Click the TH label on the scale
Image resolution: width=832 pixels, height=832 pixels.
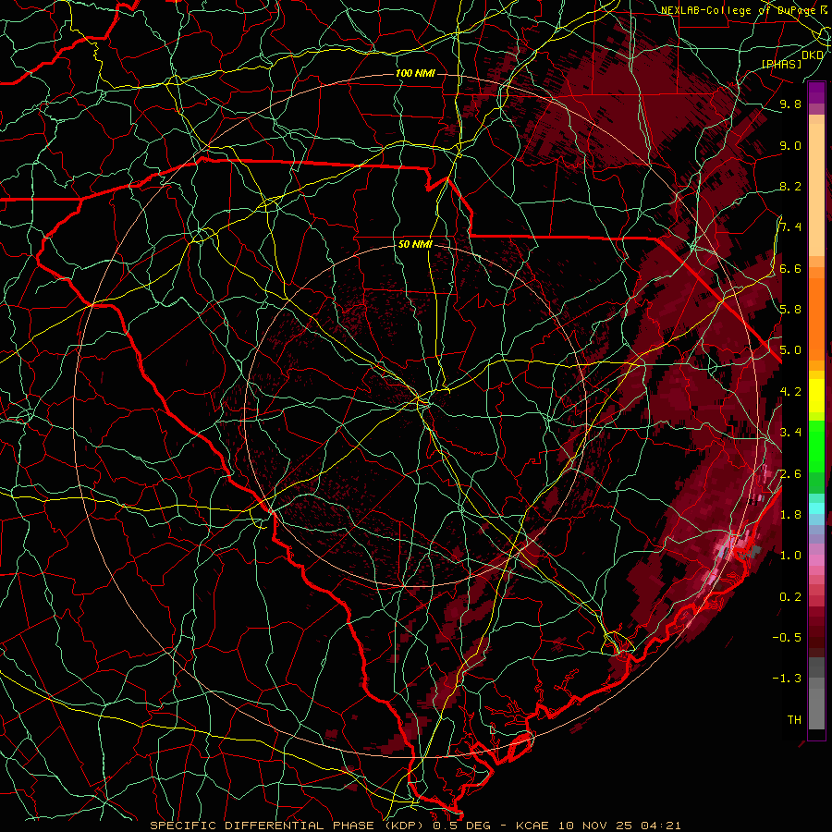point(794,720)
